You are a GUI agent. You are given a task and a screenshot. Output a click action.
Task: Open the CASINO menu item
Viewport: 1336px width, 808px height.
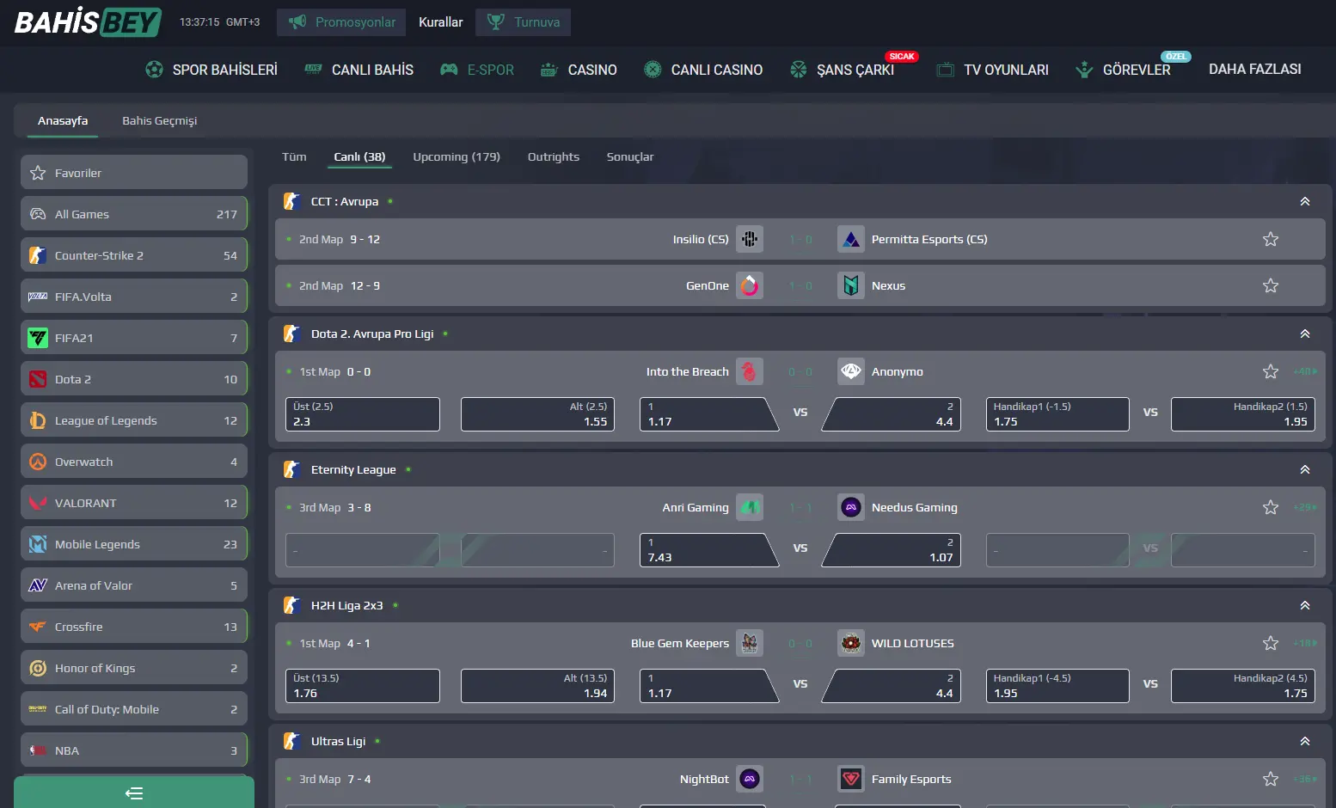(x=579, y=70)
